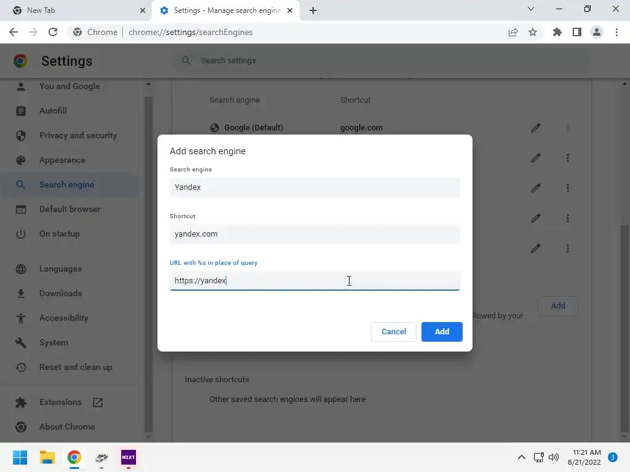Screen dimensions: 630x472
Task: Bookmark this page with the star
Action: 533,32
